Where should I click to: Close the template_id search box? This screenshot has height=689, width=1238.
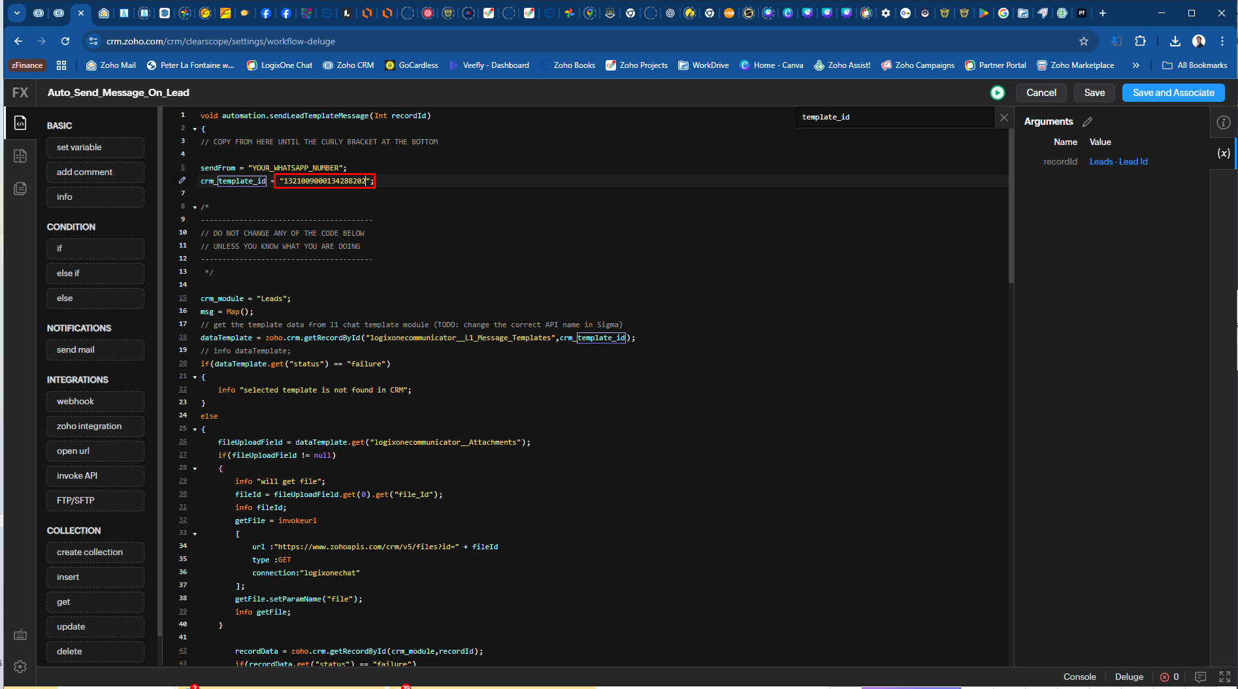(x=1004, y=118)
